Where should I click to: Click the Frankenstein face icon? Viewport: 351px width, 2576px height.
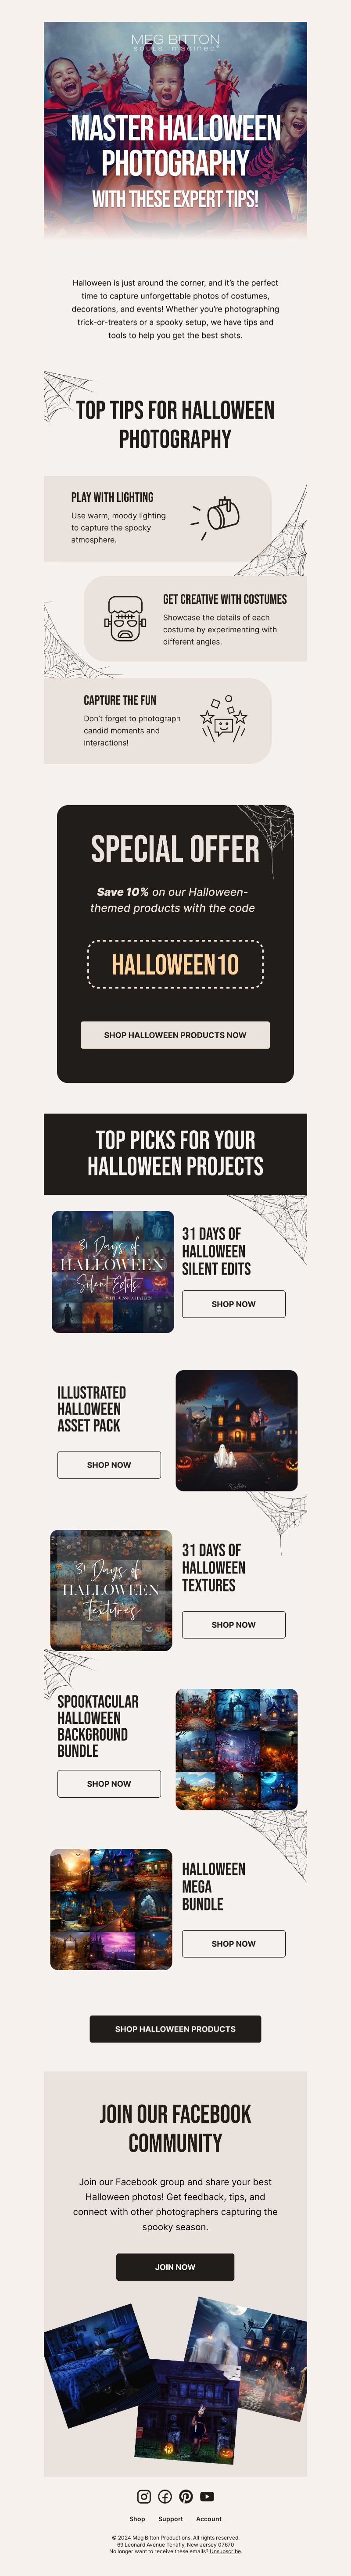(x=125, y=617)
